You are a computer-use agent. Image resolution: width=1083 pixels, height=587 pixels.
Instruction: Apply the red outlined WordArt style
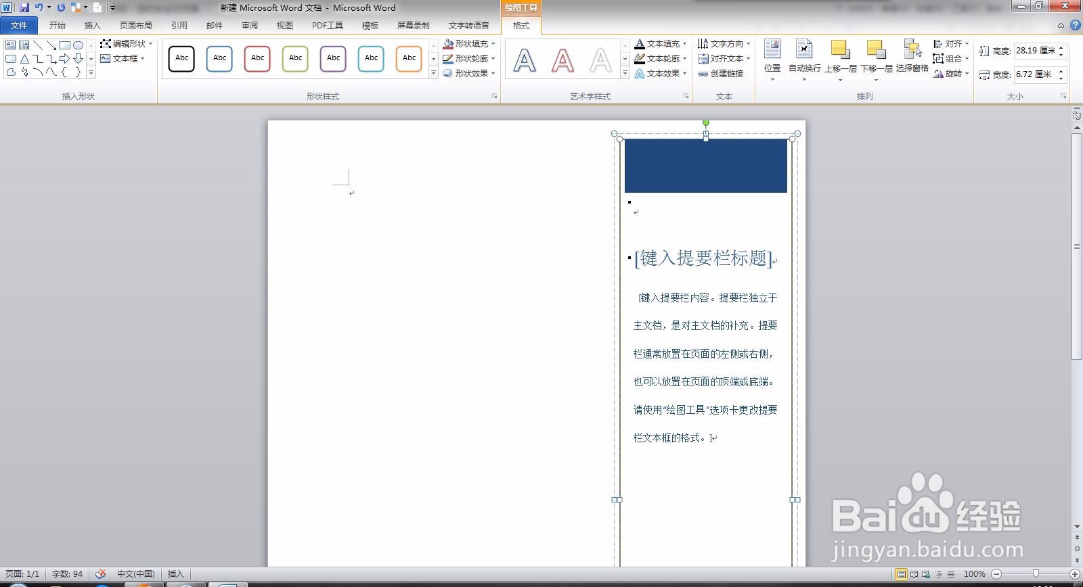point(562,60)
